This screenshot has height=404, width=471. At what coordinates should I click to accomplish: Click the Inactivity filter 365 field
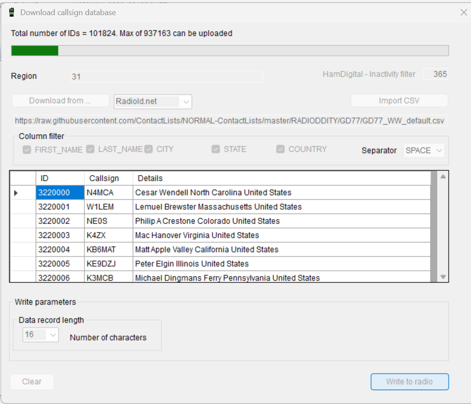pyautogui.click(x=435, y=74)
